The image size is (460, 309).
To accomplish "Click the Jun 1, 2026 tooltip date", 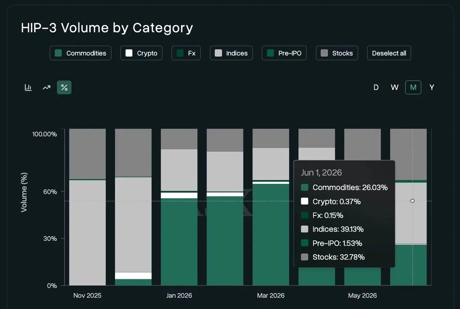I will [x=321, y=173].
